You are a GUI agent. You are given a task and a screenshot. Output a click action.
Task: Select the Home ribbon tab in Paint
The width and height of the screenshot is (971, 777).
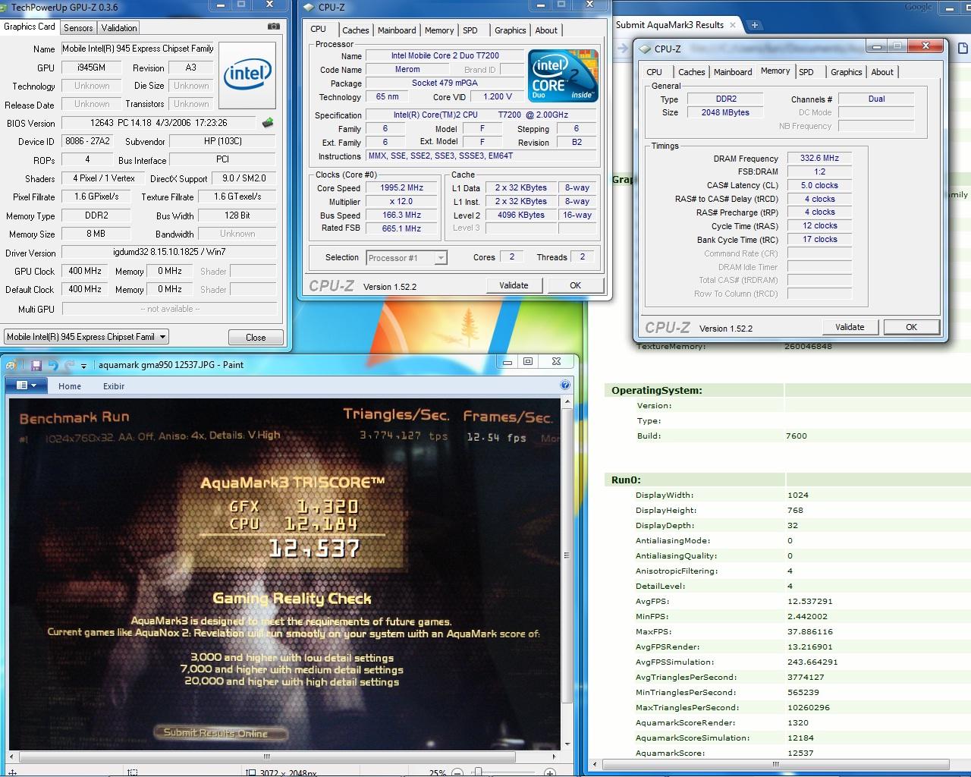pyautogui.click(x=70, y=386)
